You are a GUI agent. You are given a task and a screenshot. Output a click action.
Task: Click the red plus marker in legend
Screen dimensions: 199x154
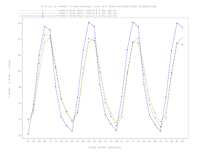point(43,11)
